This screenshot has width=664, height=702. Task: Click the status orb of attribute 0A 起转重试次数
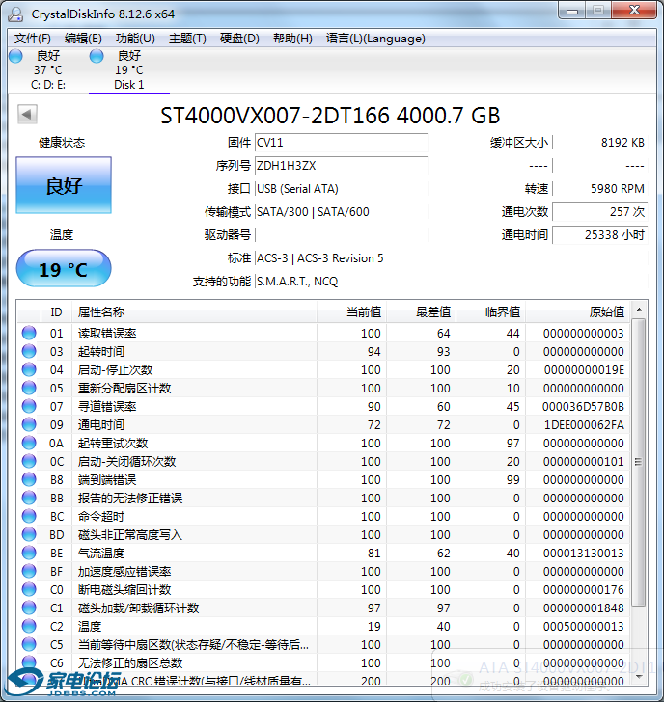tap(29, 443)
